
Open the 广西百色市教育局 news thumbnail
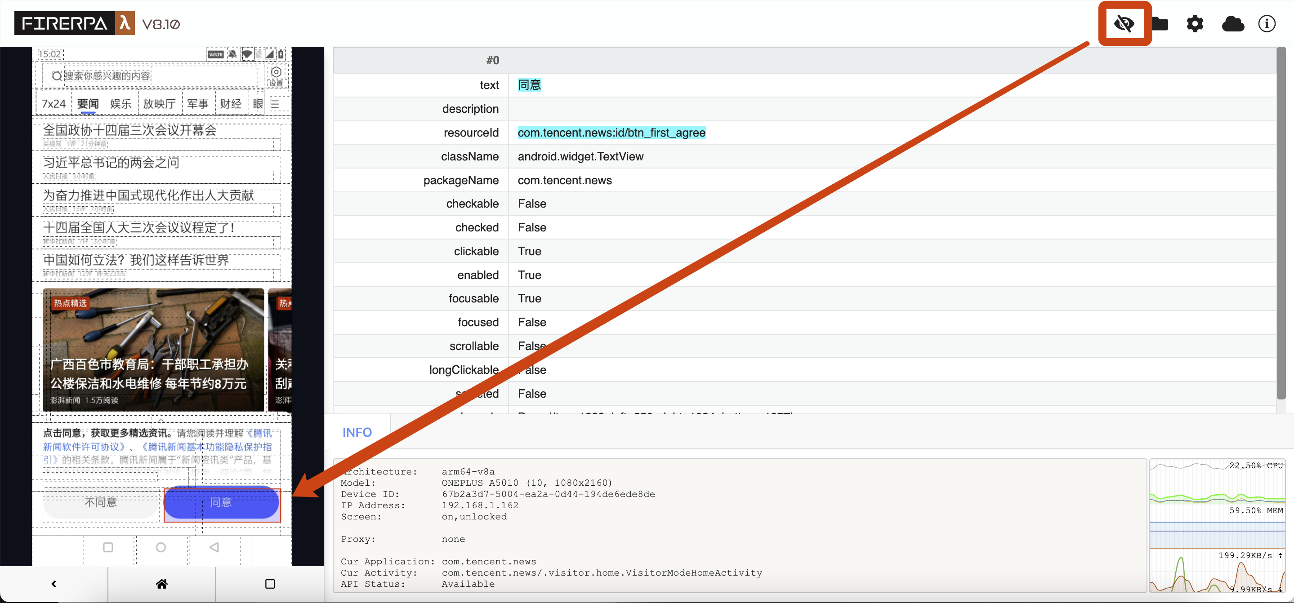point(153,349)
